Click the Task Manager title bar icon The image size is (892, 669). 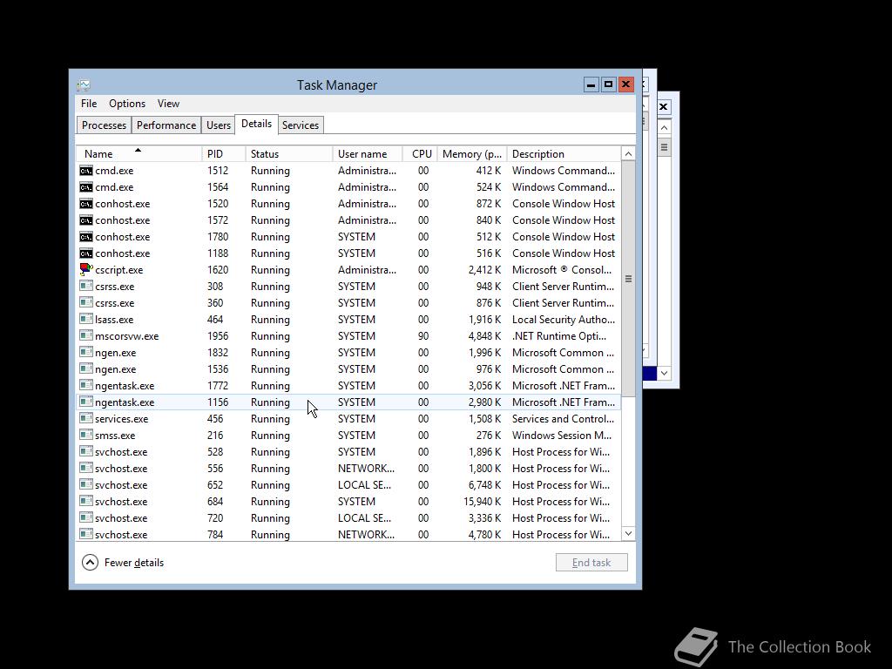[84, 85]
